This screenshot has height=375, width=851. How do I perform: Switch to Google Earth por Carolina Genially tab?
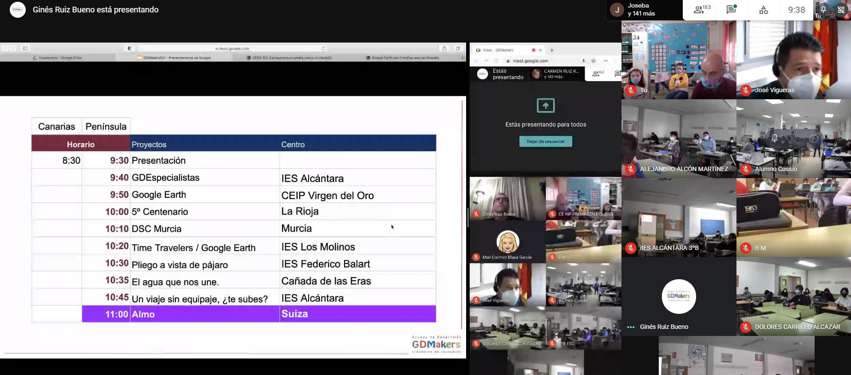click(x=403, y=58)
